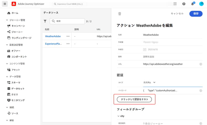Collapse the city field group
This screenshot has width=207, height=125.
pyautogui.click(x=118, y=116)
